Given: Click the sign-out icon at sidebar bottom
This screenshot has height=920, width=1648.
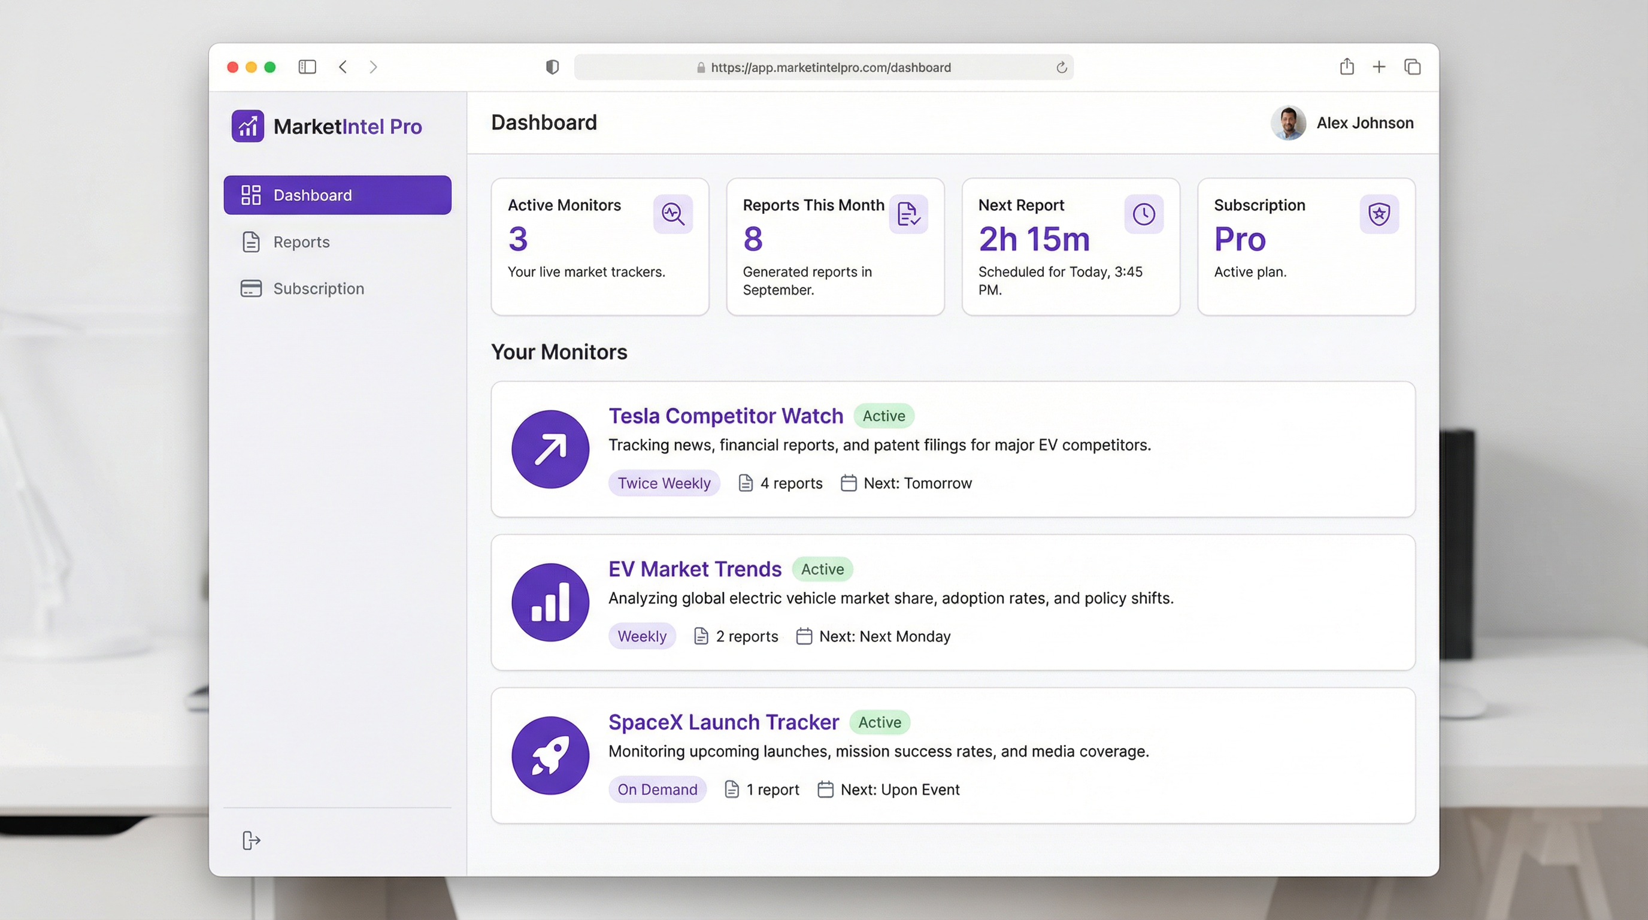Looking at the screenshot, I should click(x=250, y=841).
